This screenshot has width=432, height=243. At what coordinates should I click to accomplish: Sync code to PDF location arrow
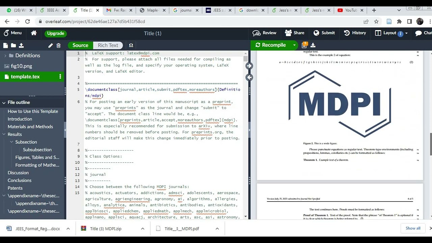(249, 66)
